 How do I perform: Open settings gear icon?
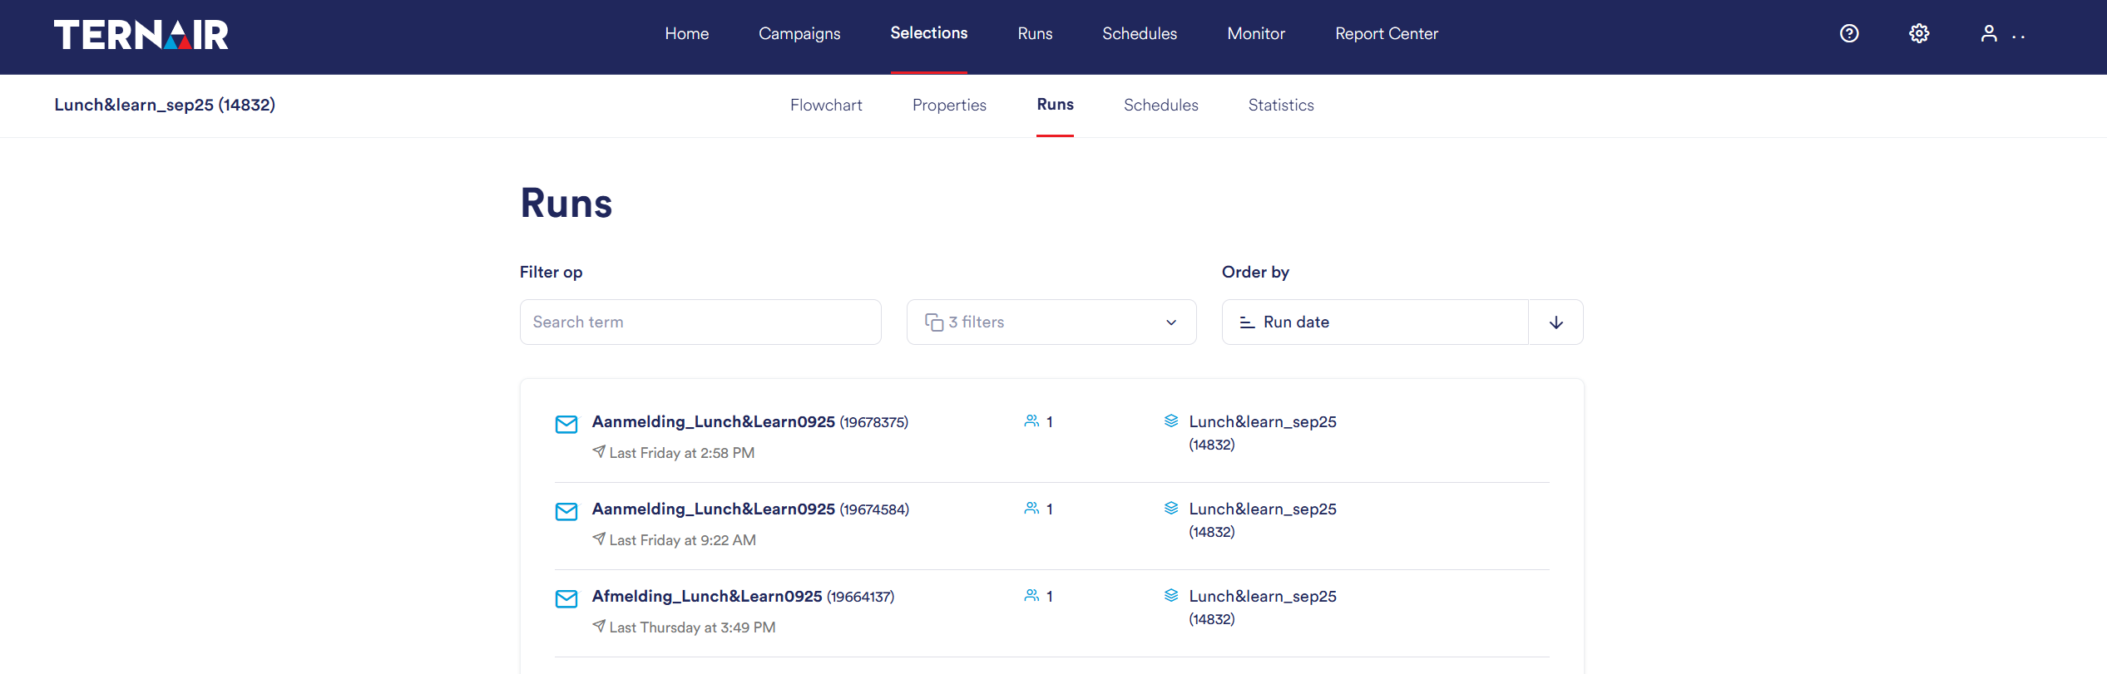click(x=1918, y=33)
